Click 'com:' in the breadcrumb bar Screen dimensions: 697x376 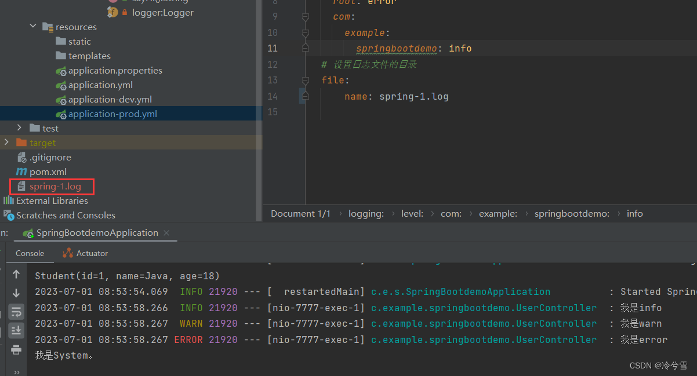[x=451, y=213]
